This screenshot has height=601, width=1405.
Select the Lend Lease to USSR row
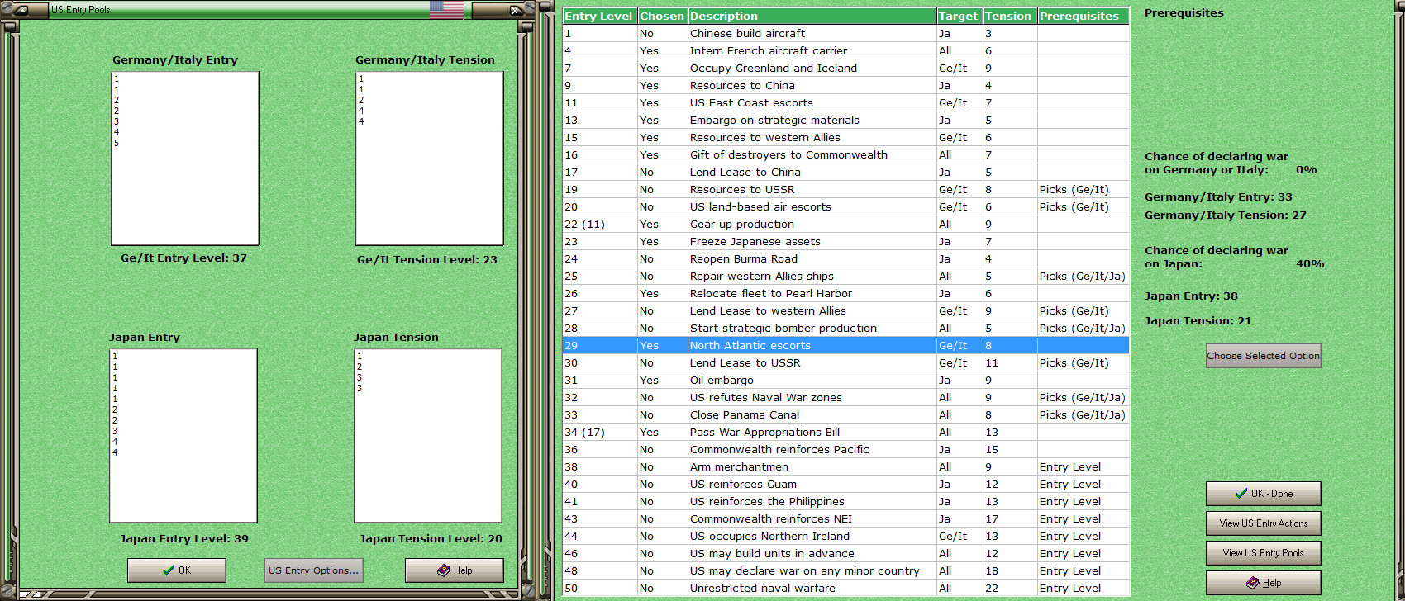pyautogui.click(x=845, y=362)
